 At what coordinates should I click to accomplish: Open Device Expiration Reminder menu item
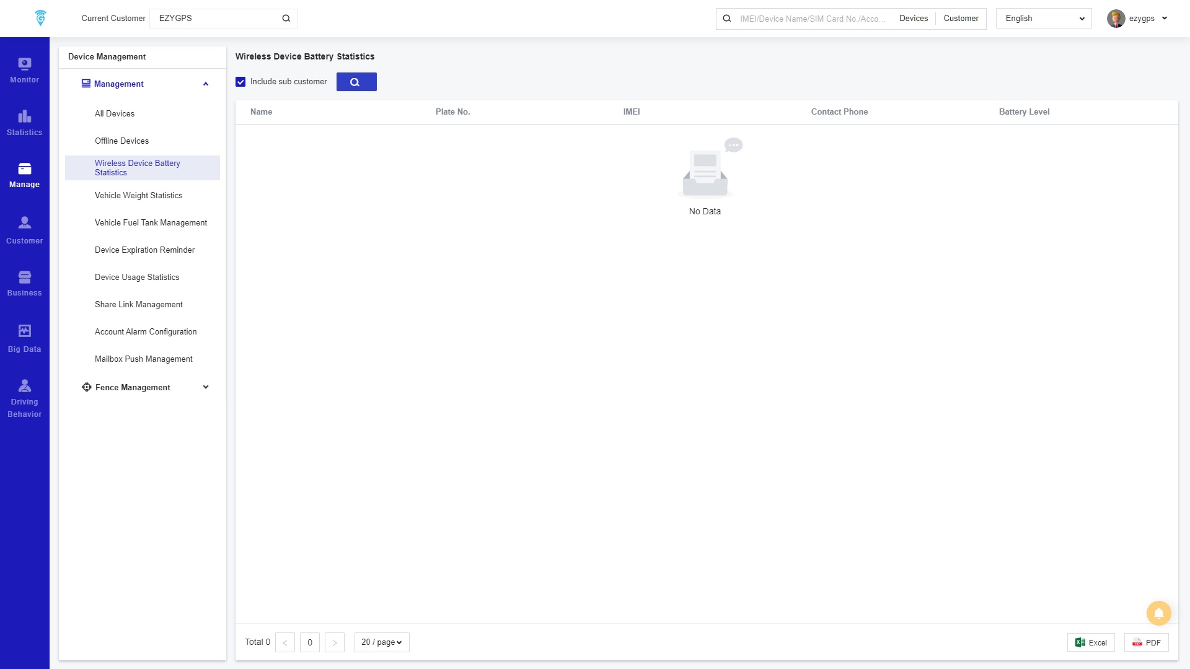pyautogui.click(x=144, y=250)
